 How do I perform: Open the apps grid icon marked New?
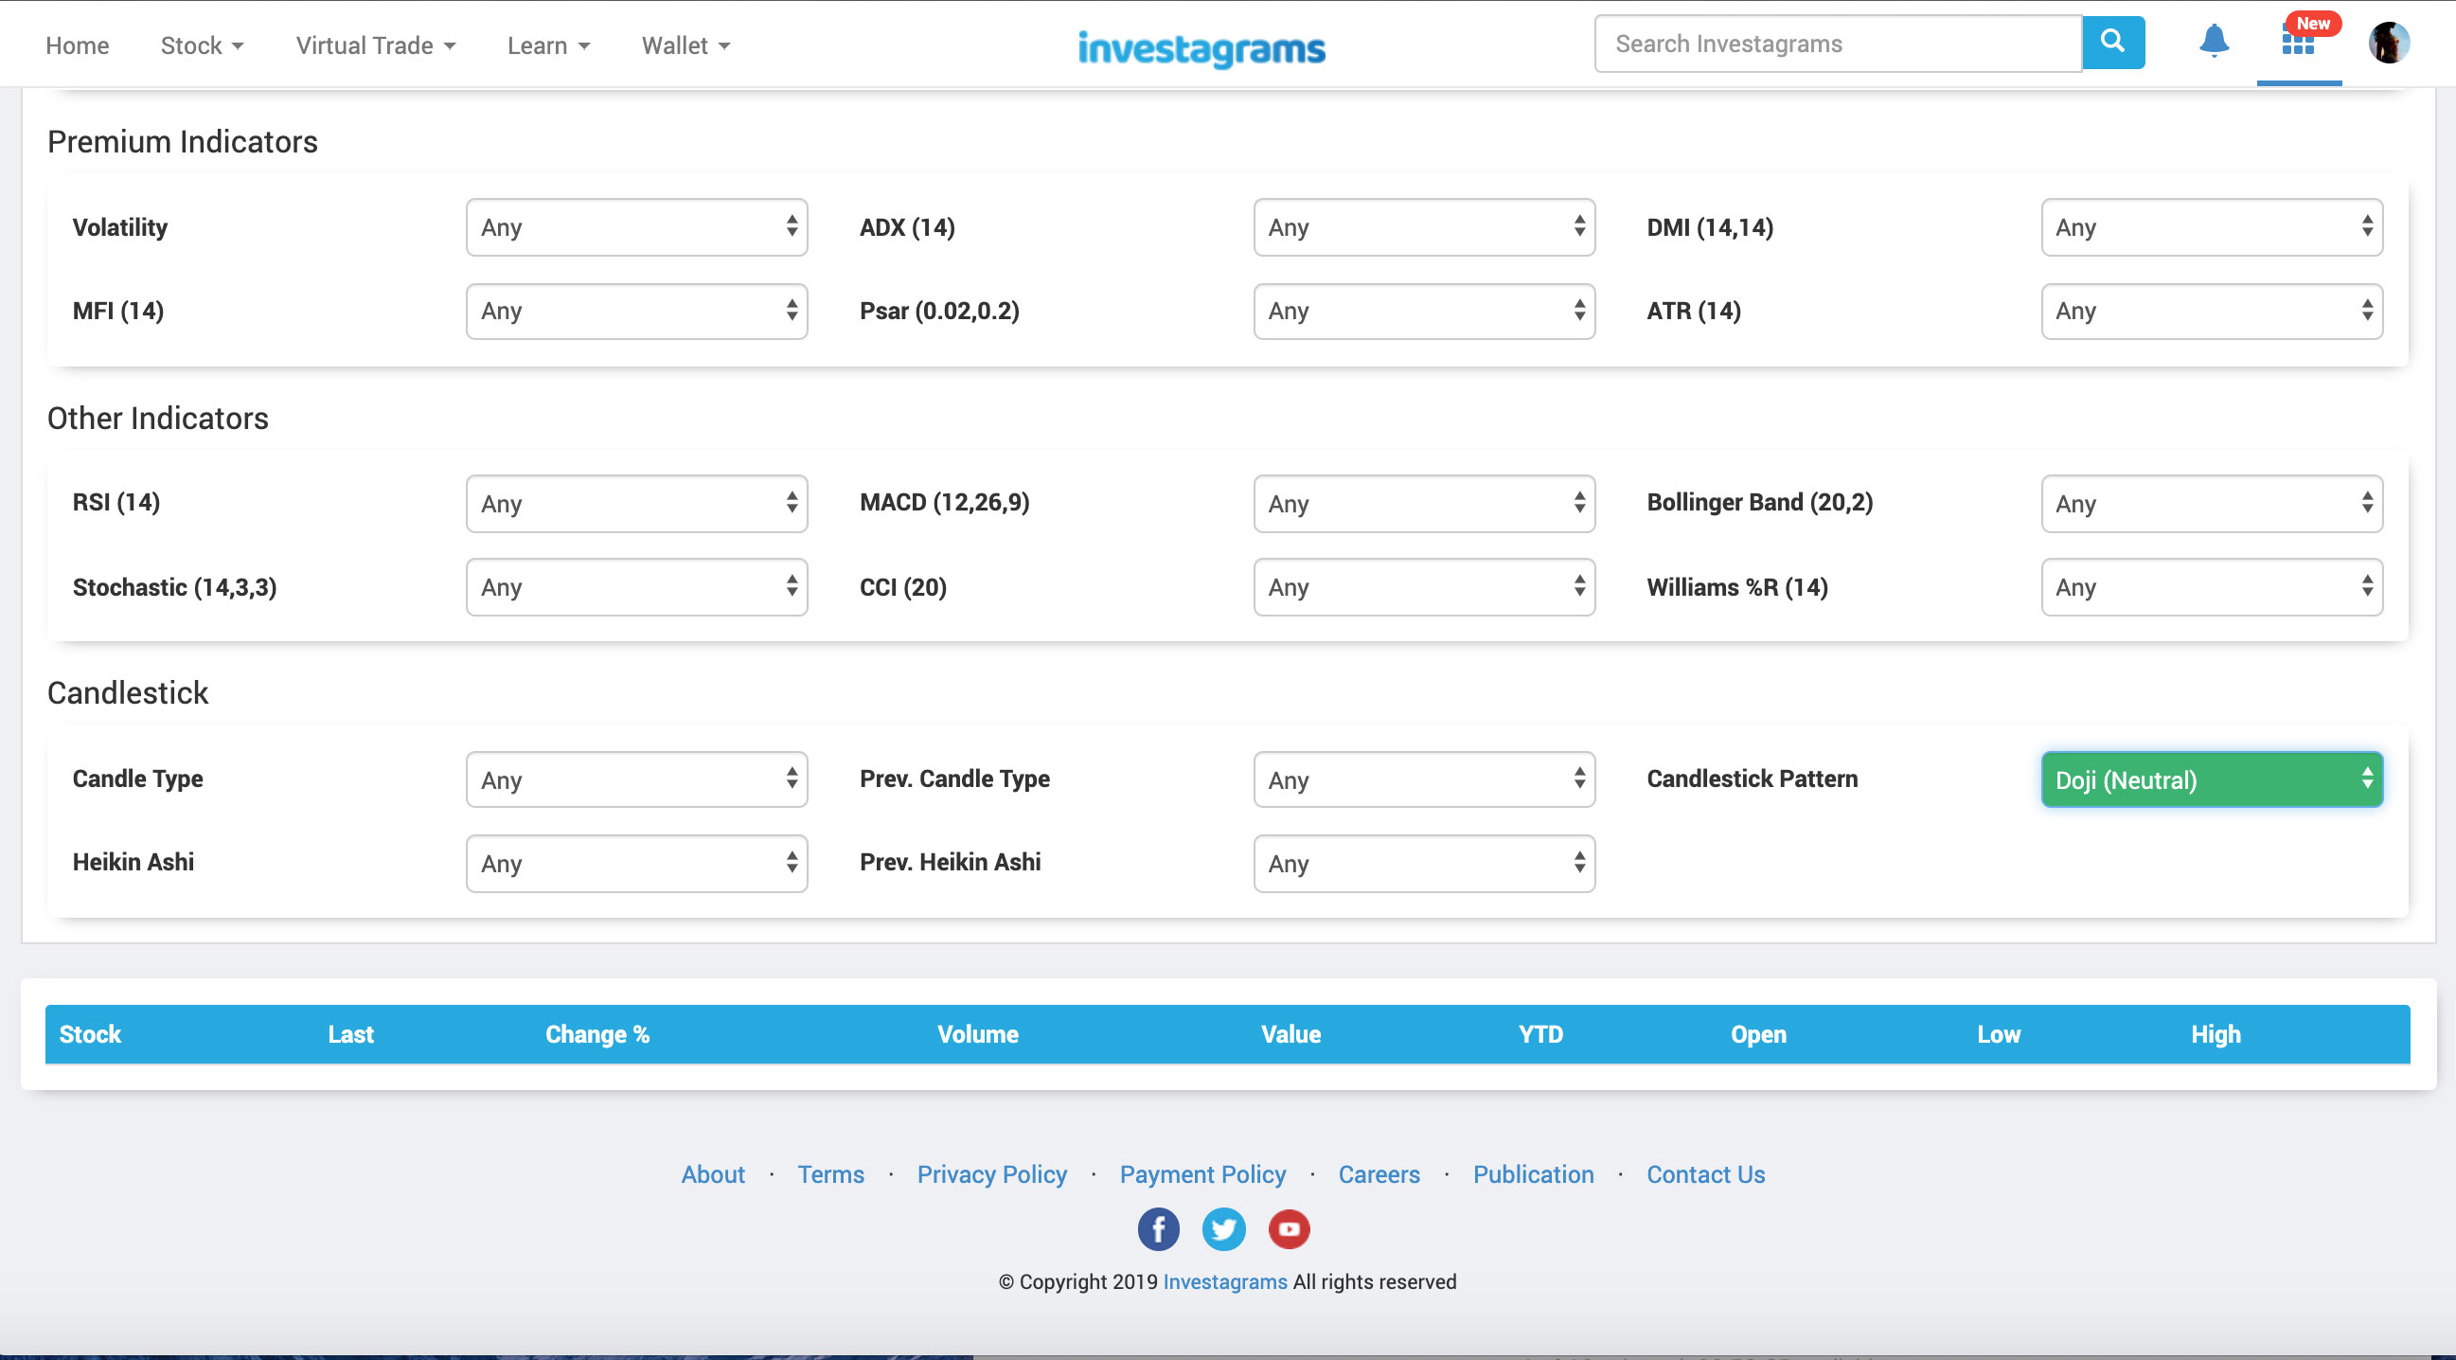click(x=2299, y=40)
